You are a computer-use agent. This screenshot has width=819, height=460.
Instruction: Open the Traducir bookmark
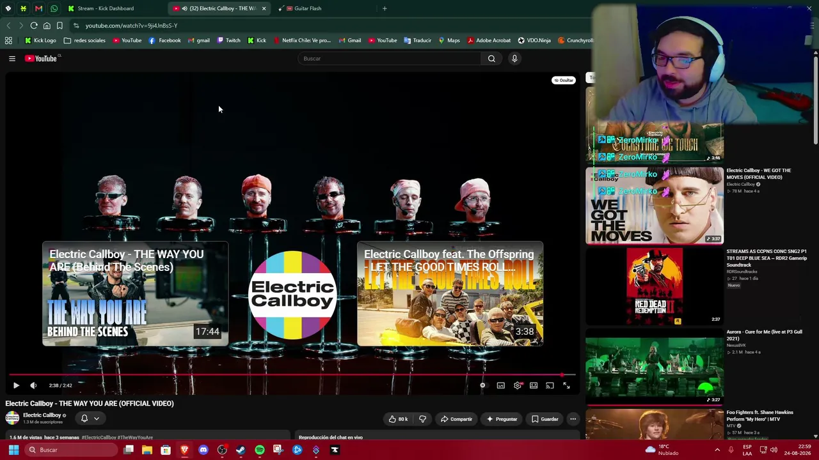coord(417,40)
